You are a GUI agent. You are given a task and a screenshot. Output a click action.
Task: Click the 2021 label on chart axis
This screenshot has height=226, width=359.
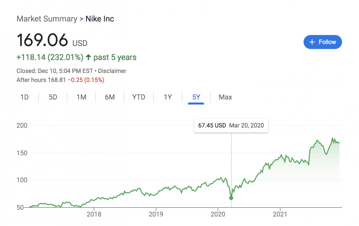point(280,215)
